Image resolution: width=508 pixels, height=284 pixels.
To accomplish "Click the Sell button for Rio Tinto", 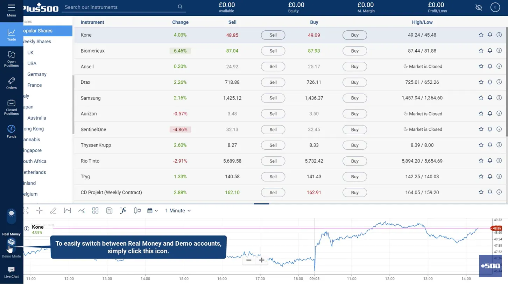I will 273,161.
